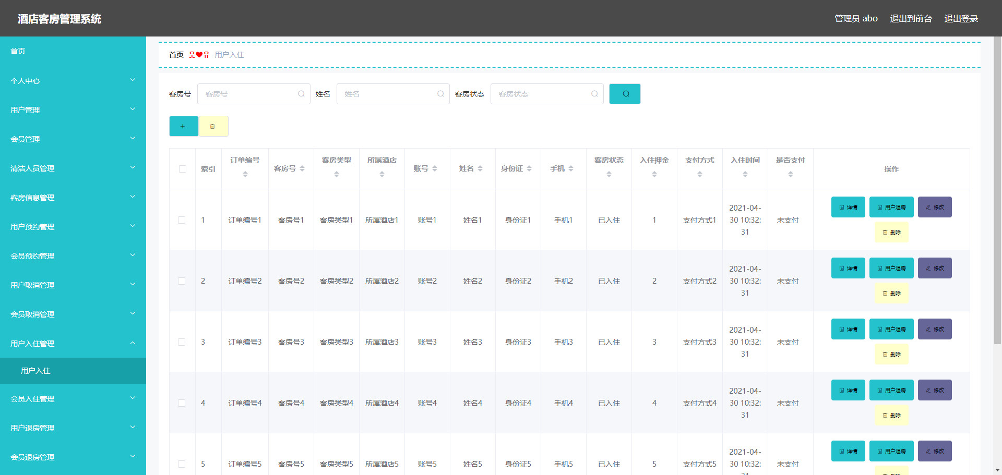Toggle the select-all header checkbox
This screenshot has width=1002, height=475.
(x=183, y=169)
